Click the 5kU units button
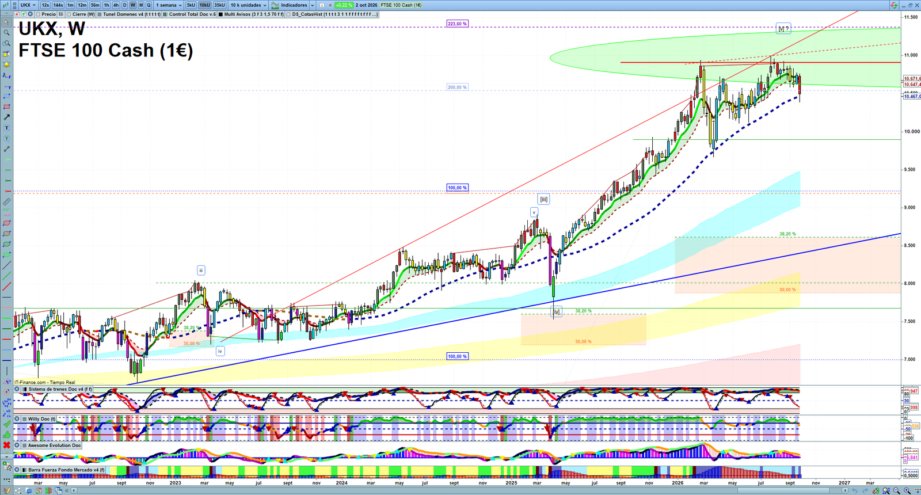Image resolution: width=921 pixels, height=495 pixels. tap(191, 5)
